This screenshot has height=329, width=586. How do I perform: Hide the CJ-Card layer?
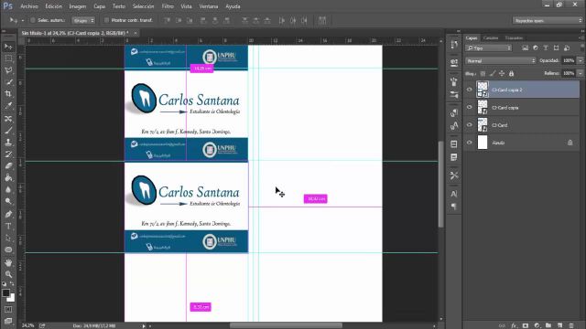pyautogui.click(x=470, y=125)
